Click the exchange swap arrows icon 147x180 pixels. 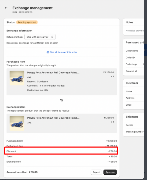point(62,100)
